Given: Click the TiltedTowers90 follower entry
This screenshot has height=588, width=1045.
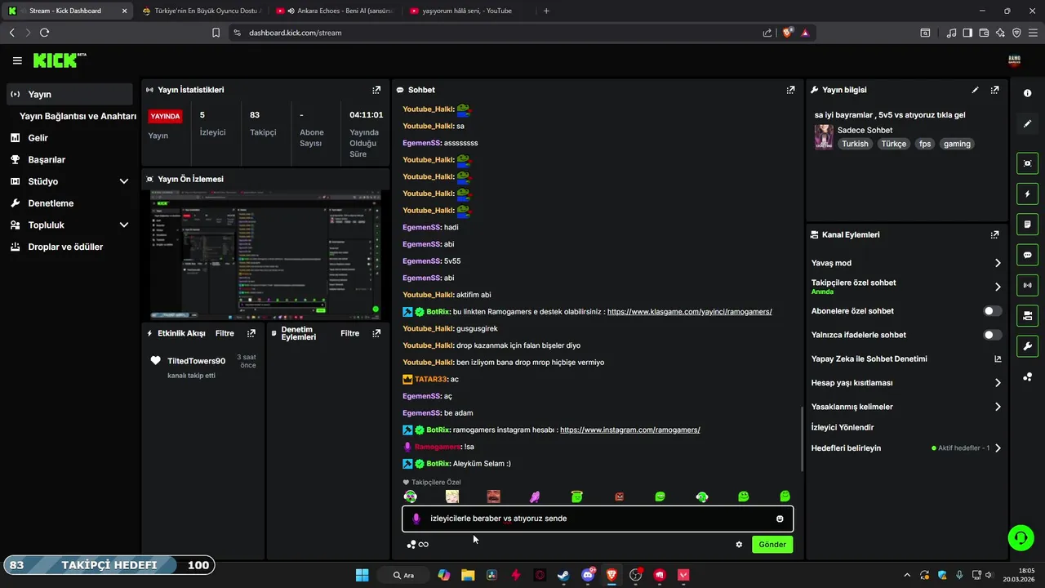Looking at the screenshot, I should click(x=203, y=367).
